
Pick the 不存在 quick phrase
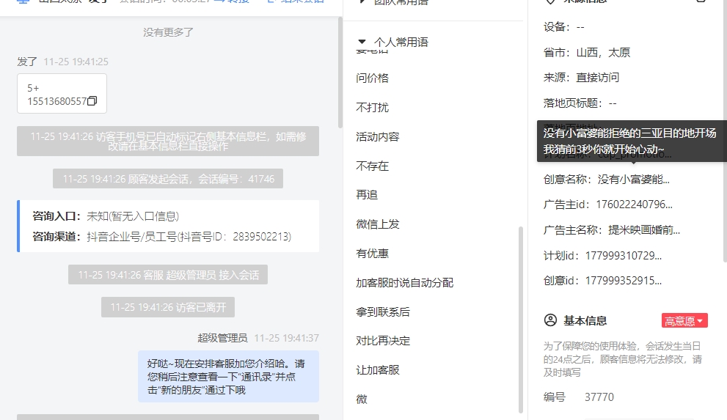(373, 166)
